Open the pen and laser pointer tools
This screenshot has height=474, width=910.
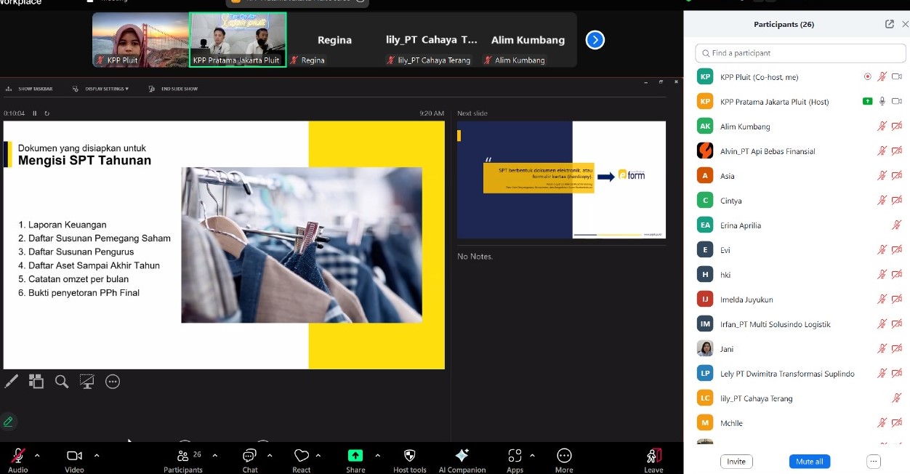coord(12,381)
